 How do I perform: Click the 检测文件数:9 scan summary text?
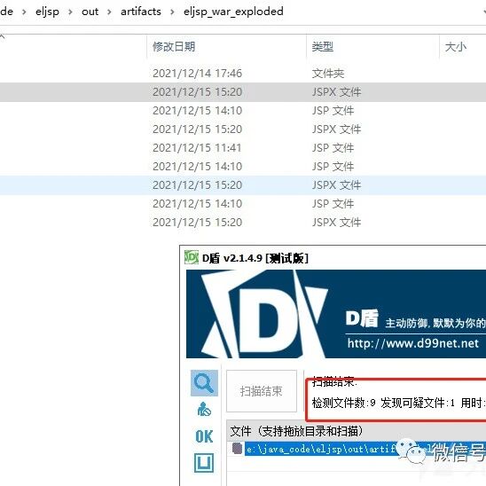[x=344, y=403]
